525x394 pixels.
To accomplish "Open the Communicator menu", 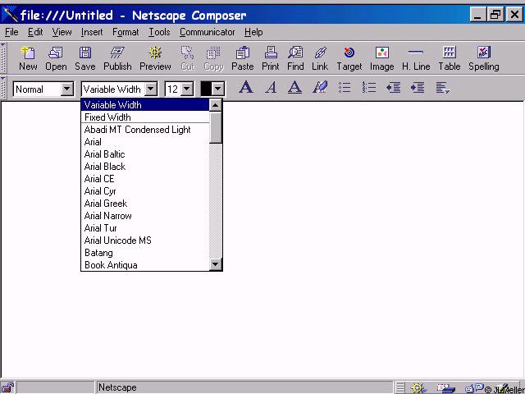I will [x=207, y=32].
